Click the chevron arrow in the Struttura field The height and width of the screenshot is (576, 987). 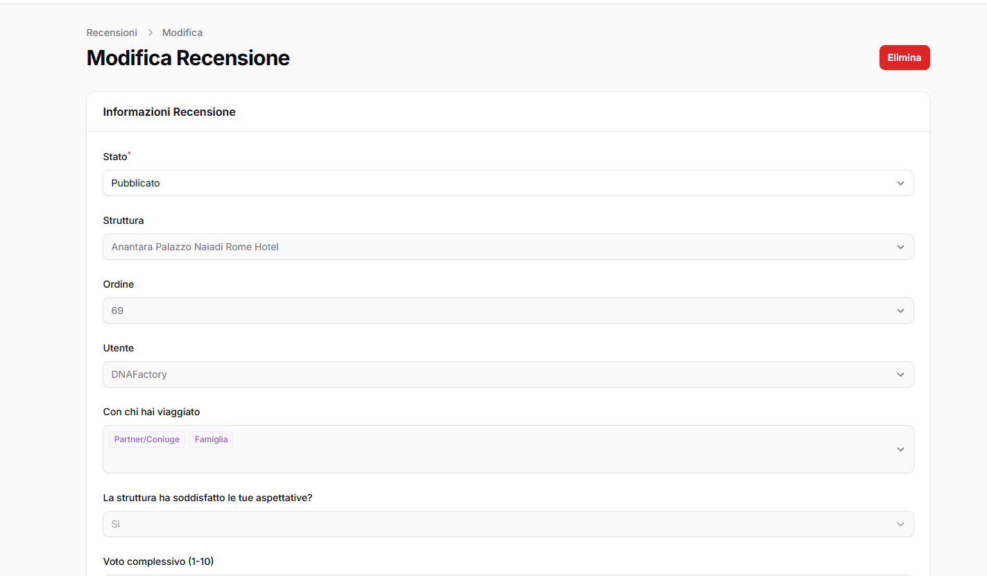pyautogui.click(x=900, y=247)
